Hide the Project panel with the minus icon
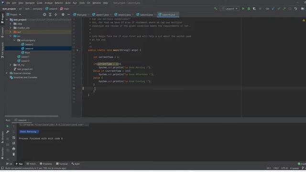 (x=68, y=15)
